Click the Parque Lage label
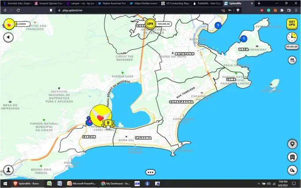The height and width of the screenshot is (188, 301). pos(123,76)
